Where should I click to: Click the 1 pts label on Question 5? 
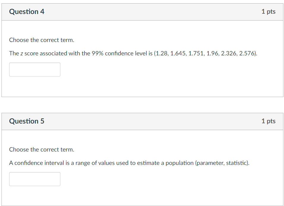point(269,121)
